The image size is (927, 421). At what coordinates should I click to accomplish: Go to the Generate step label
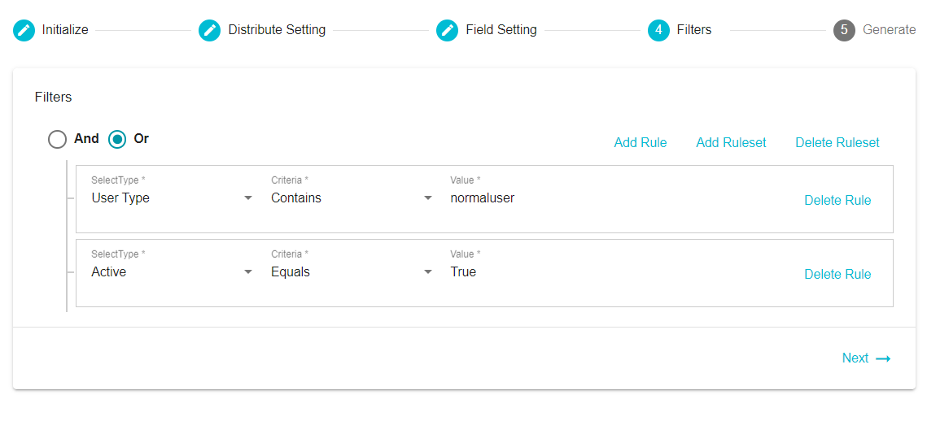(x=890, y=29)
